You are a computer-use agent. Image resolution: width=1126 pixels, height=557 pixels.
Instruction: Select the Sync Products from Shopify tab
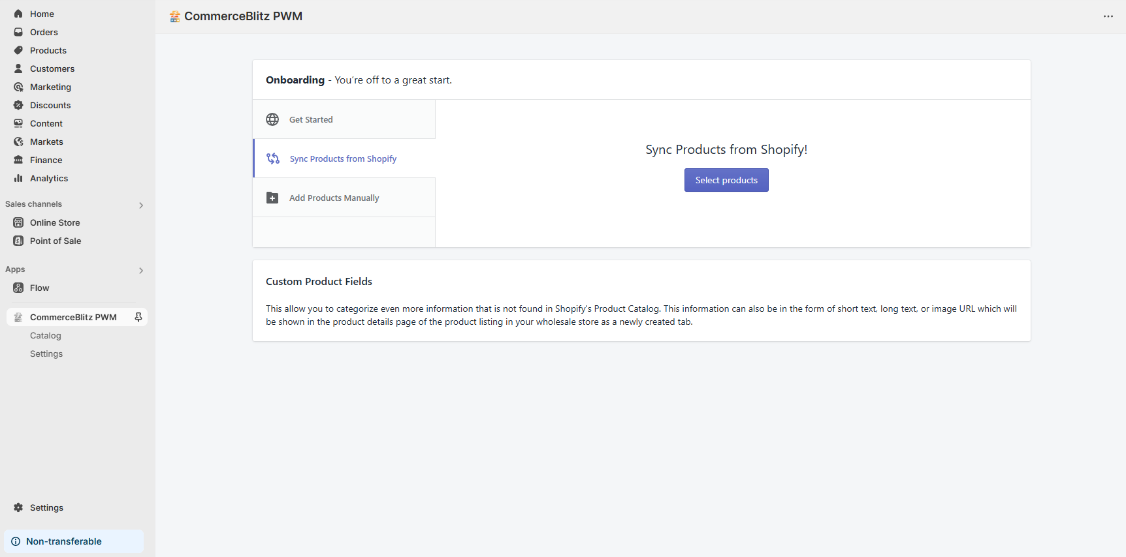(344, 158)
